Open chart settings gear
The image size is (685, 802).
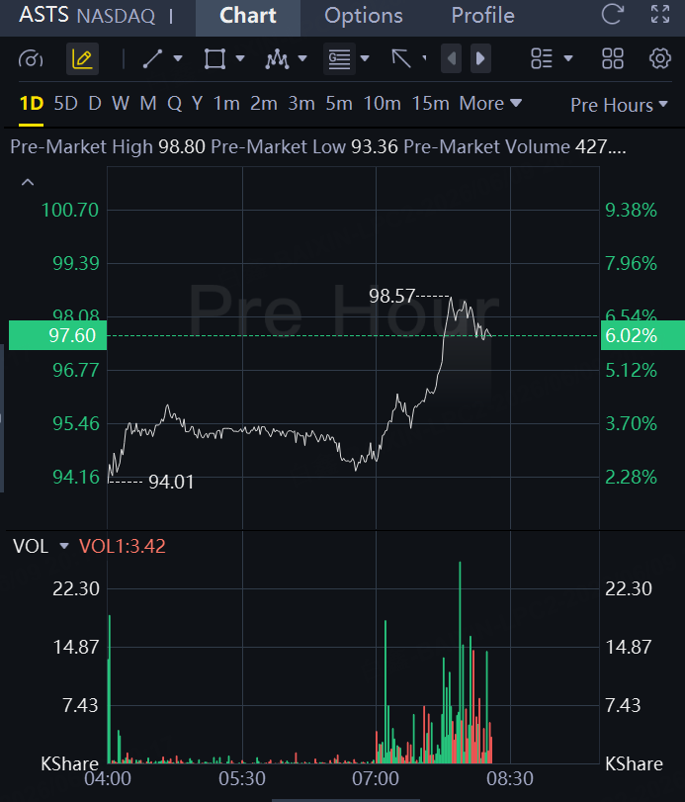pyautogui.click(x=660, y=58)
